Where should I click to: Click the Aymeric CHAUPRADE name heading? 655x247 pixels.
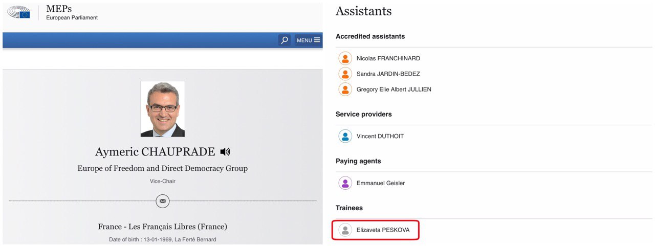click(x=156, y=152)
